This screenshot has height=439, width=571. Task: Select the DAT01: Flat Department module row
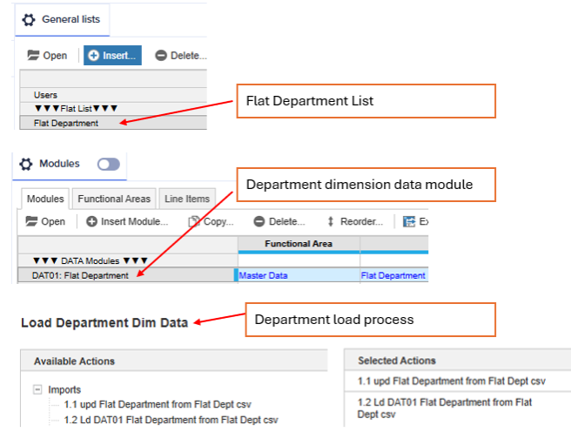(128, 275)
